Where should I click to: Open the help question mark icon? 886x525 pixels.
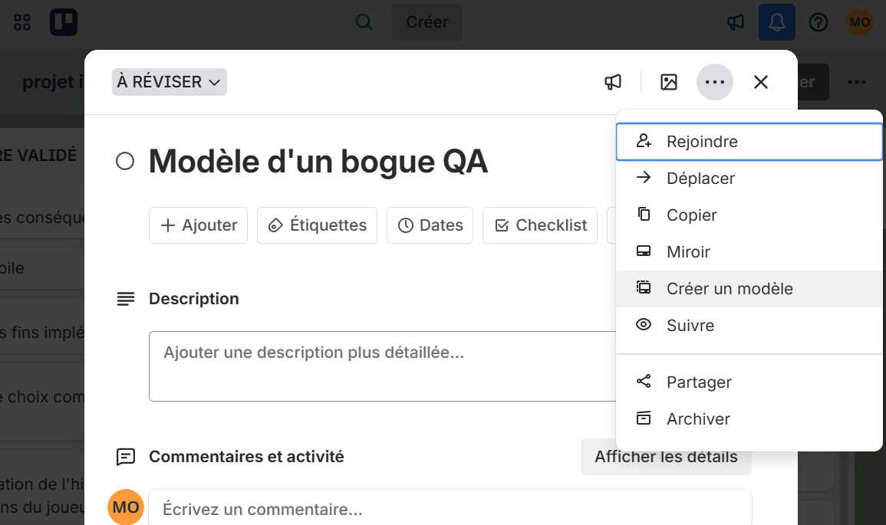click(818, 22)
